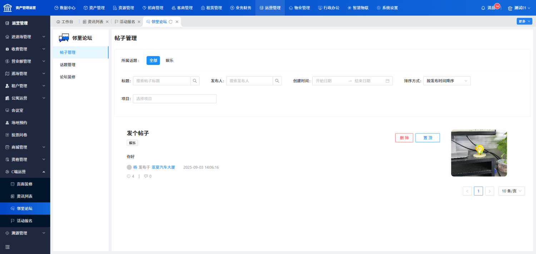Open 话题管理 in forum menu
The width and height of the screenshot is (536, 254).
[81, 65]
